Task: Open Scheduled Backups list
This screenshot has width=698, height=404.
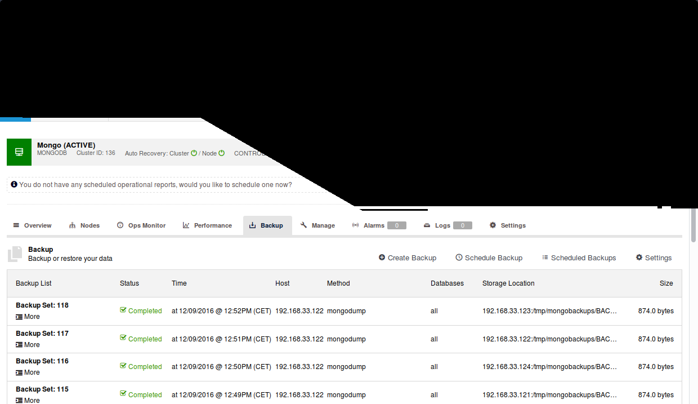Action: pyautogui.click(x=579, y=258)
